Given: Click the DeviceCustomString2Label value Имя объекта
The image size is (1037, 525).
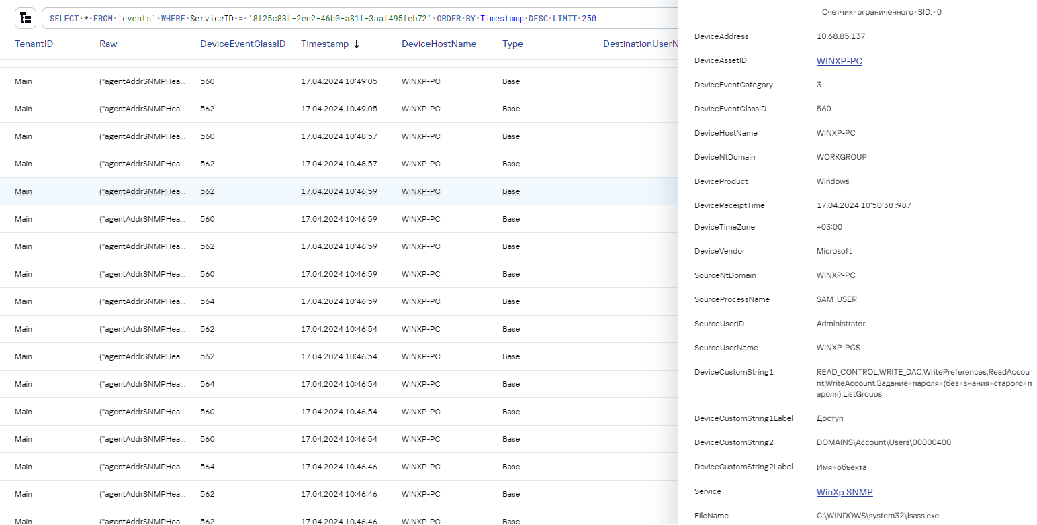Looking at the screenshot, I should [x=842, y=467].
